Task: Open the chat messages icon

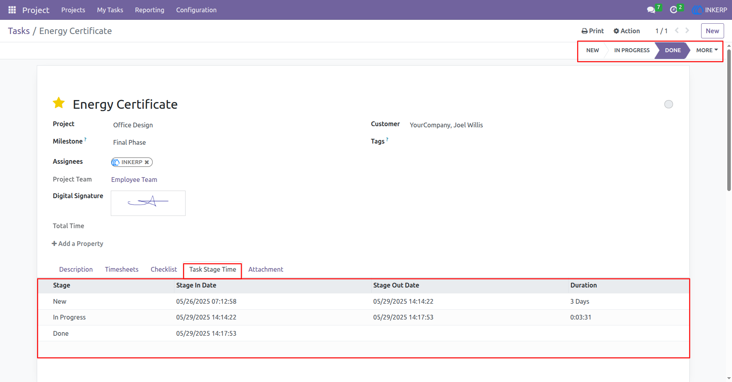Action: pyautogui.click(x=651, y=10)
